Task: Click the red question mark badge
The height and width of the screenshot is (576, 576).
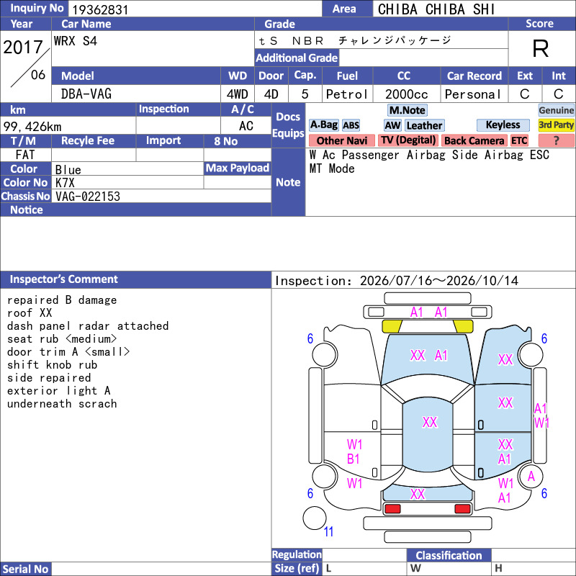Action: (x=556, y=140)
